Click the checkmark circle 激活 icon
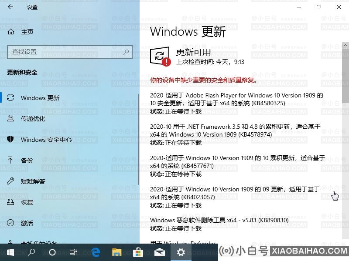This screenshot has width=349, height=261. (10, 223)
